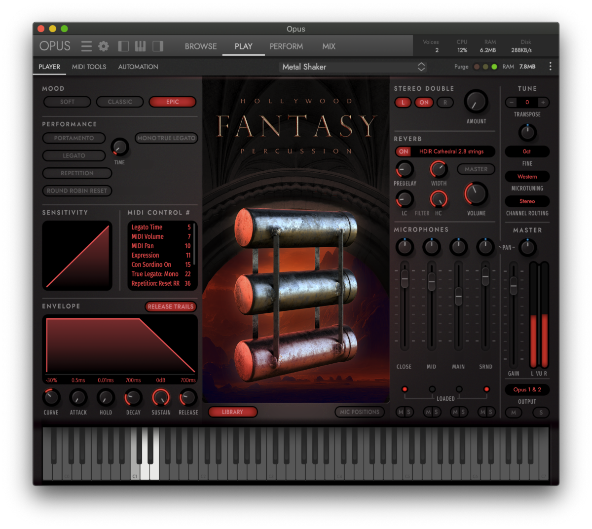Adjust the reverb Volume knob
Screen dimensions: 592x529
[x=476, y=194]
